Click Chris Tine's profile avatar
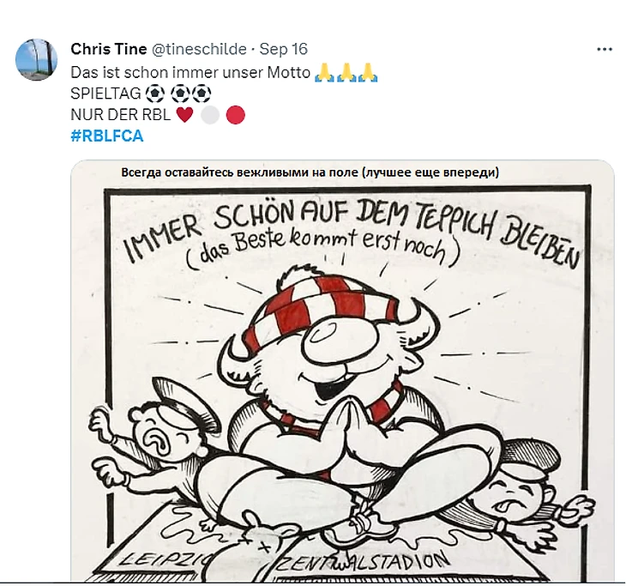The height and width of the screenshot is (586, 626). click(x=37, y=59)
